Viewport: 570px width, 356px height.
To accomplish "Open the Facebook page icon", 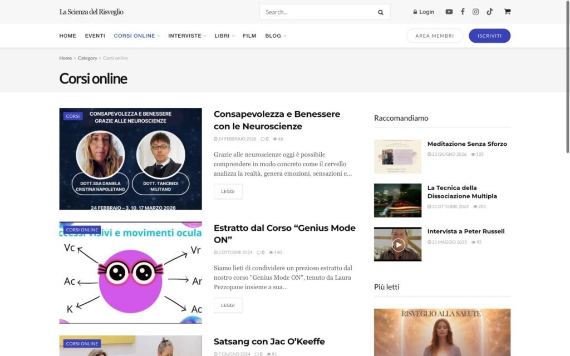I will point(463,12).
